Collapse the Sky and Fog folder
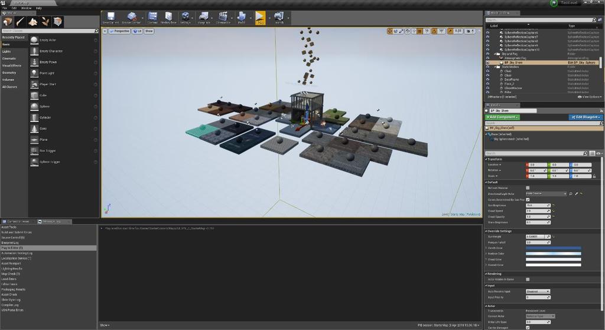The width and height of the screenshot is (605, 330). [496, 54]
